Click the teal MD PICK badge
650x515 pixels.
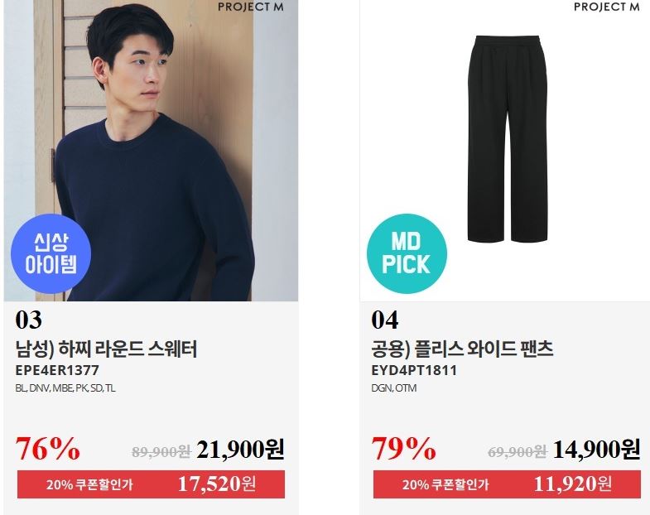pyautogui.click(x=407, y=253)
